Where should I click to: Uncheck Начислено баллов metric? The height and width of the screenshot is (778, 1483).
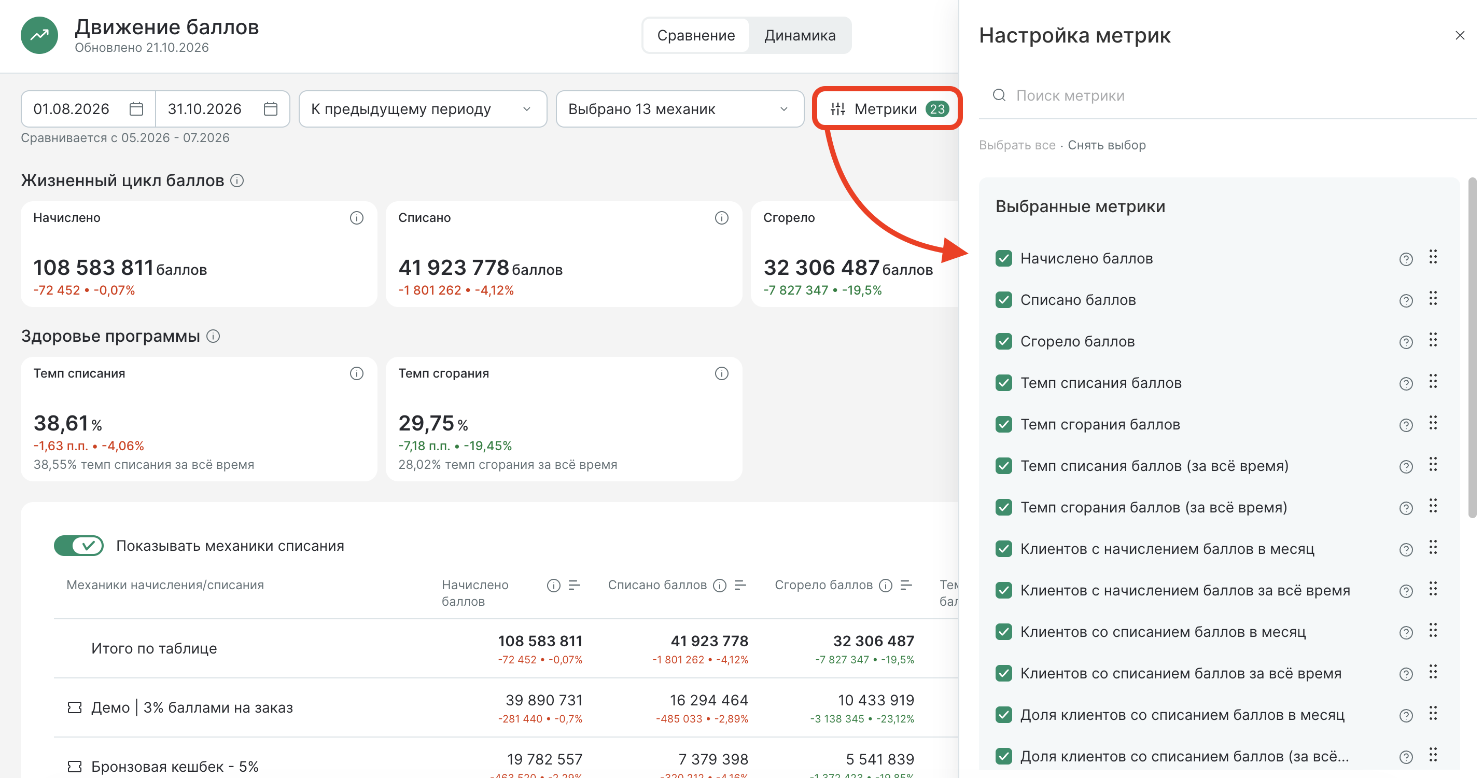tap(1004, 258)
